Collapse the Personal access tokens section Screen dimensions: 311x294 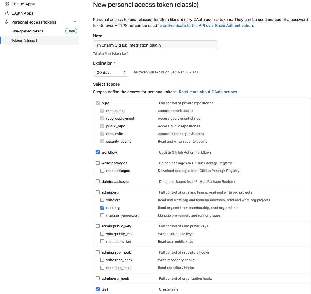[x=75, y=21]
